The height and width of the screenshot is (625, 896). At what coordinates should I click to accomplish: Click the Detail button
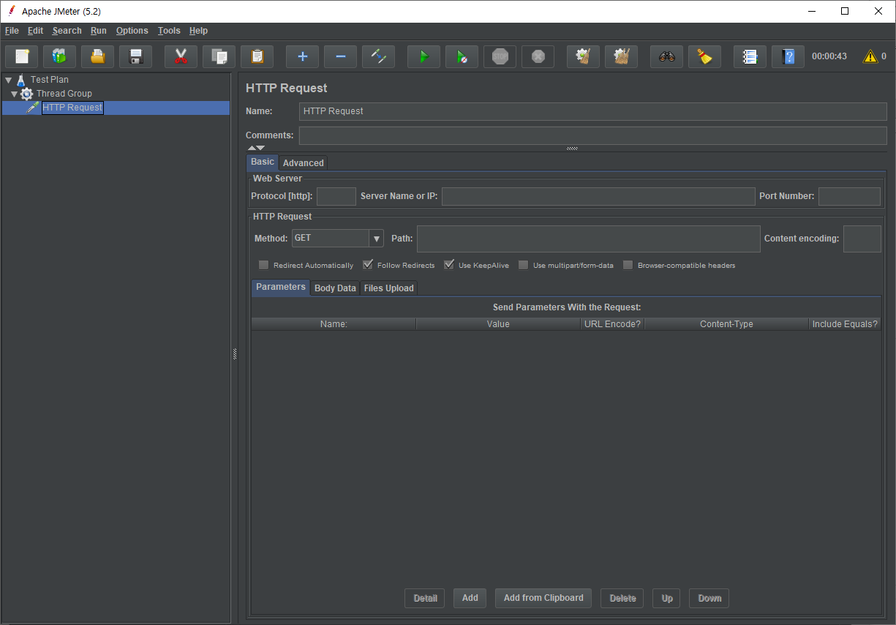tap(425, 598)
